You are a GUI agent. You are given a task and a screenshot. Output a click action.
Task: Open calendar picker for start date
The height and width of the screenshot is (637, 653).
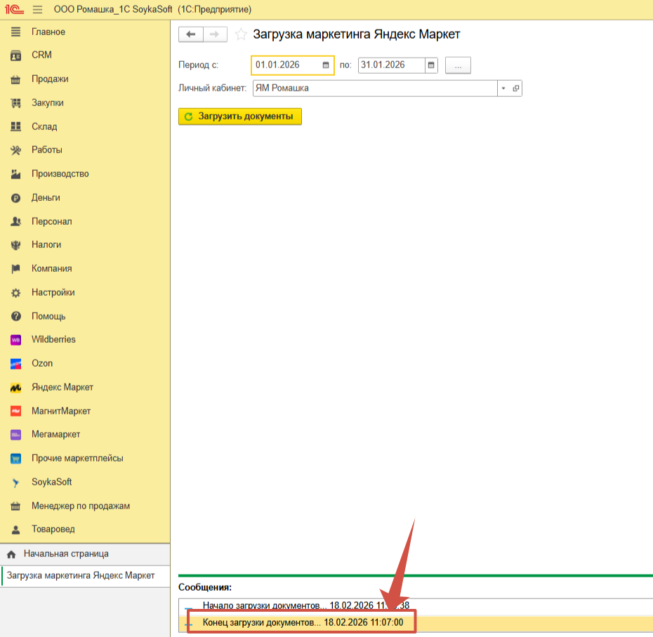pos(326,65)
